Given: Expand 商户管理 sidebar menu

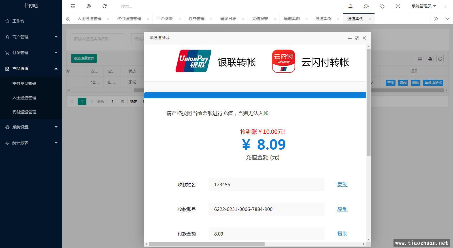Looking at the screenshot, I should (x=31, y=37).
